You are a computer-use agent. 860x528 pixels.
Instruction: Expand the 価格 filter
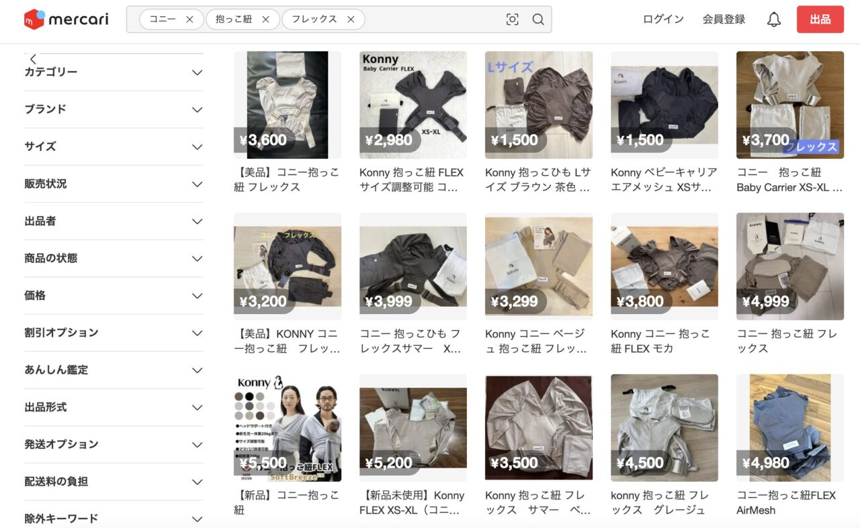tap(114, 296)
